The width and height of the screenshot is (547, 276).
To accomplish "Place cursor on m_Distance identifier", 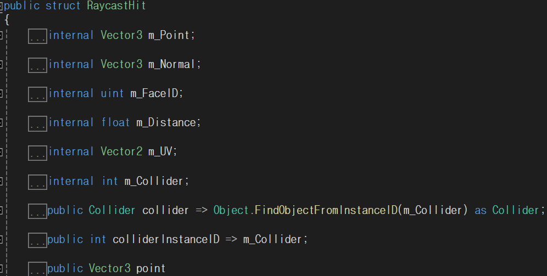I will (166, 123).
